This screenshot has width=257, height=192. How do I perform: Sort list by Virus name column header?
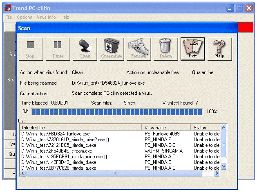166,128
